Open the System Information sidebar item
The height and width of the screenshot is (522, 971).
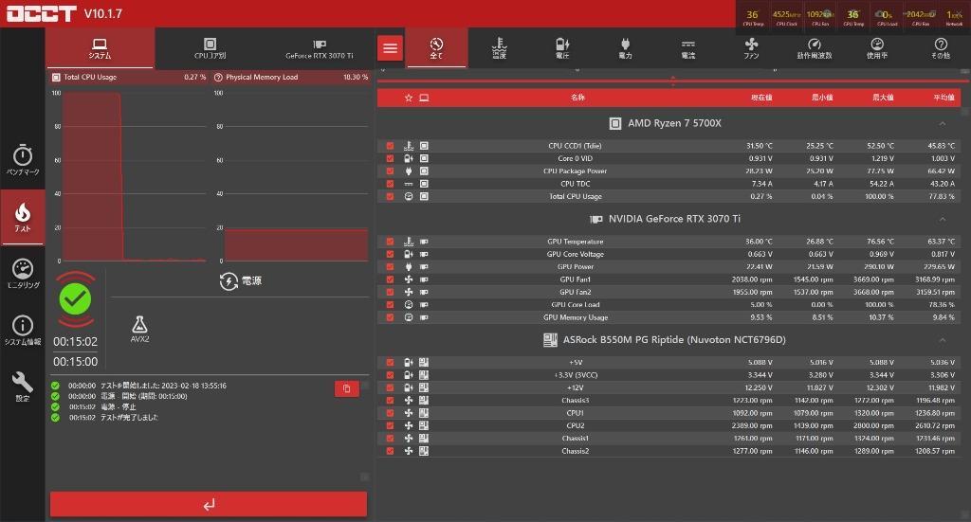coord(23,331)
